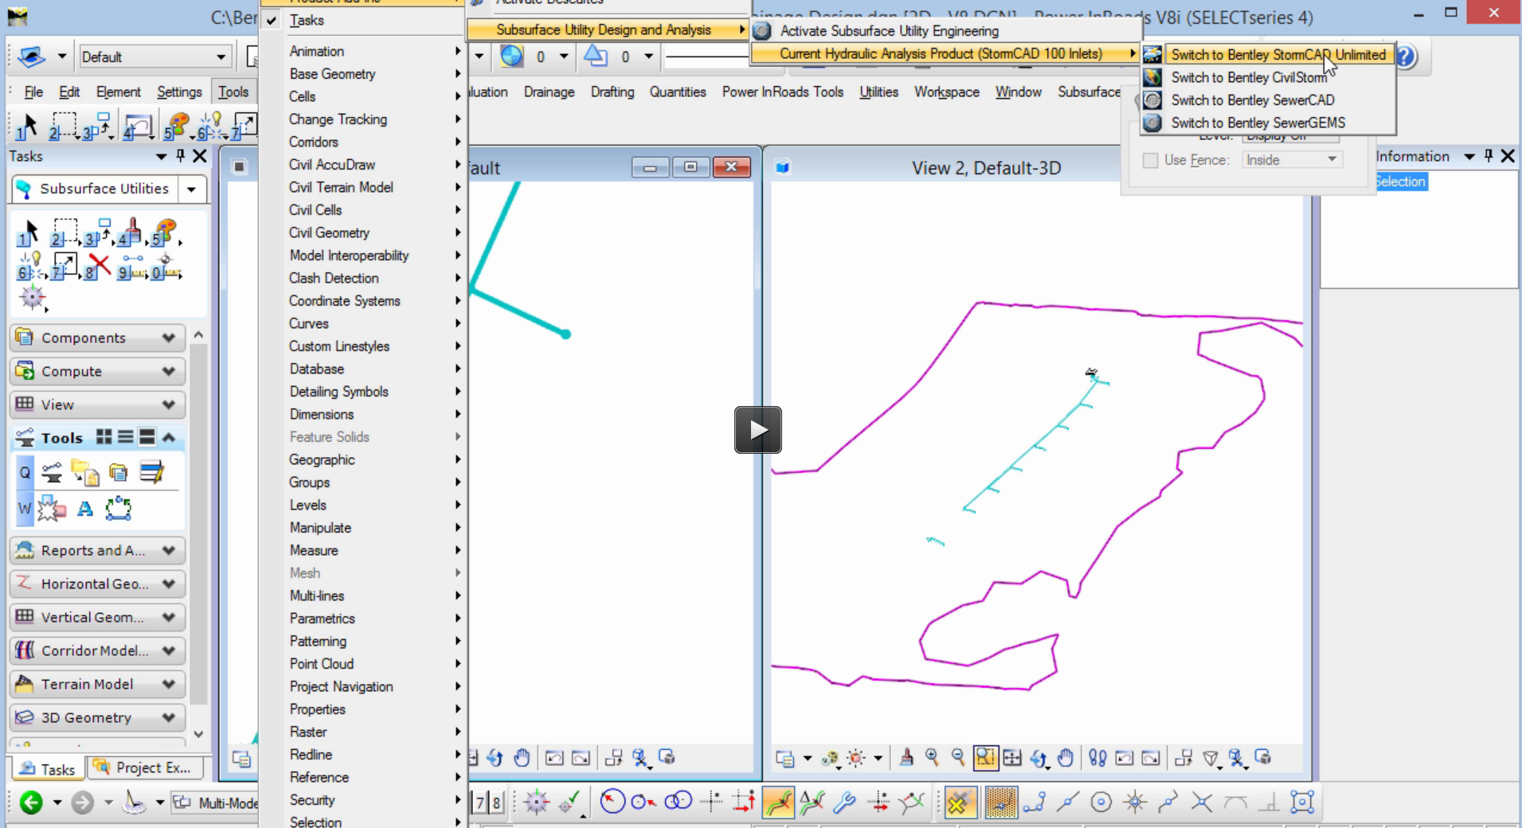Image resolution: width=1522 pixels, height=828 pixels.
Task: Click Activate Subsurface Utility Engineering
Action: pyautogui.click(x=889, y=31)
